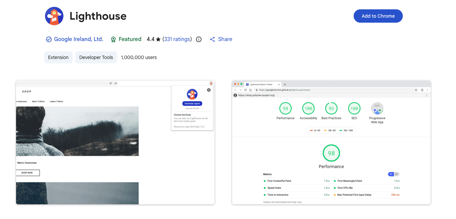Click Max Potential First Input Delay metric
This screenshot has height=219, width=456.
(x=367, y=195)
